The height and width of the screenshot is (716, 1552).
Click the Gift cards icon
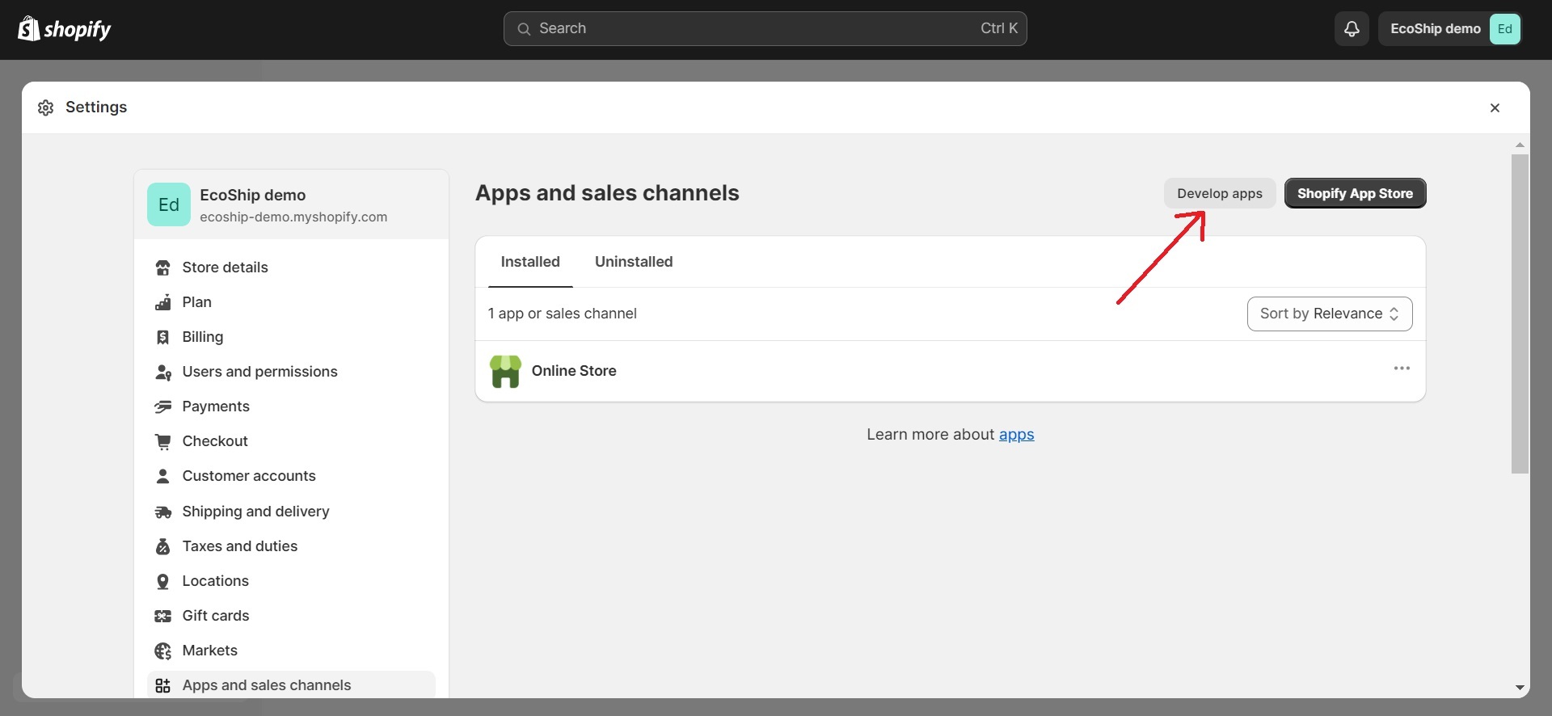tap(162, 616)
